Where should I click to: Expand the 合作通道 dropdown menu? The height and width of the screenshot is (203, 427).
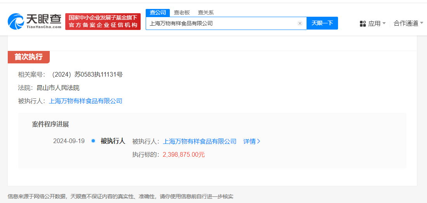pos(408,23)
